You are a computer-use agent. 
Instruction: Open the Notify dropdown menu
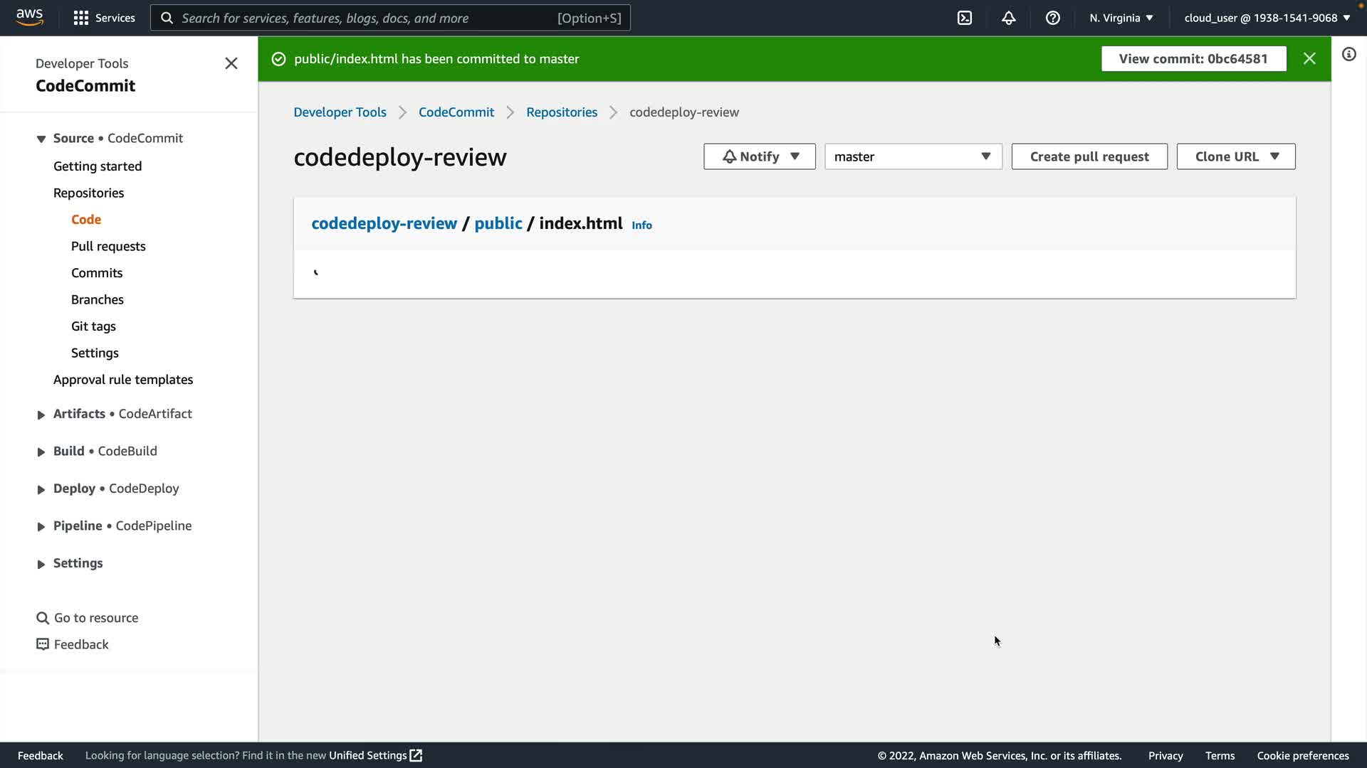(759, 156)
